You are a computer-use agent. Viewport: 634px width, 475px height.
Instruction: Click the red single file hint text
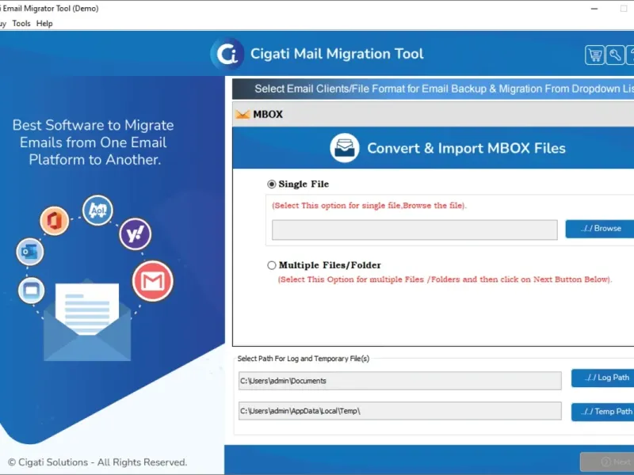tap(369, 206)
